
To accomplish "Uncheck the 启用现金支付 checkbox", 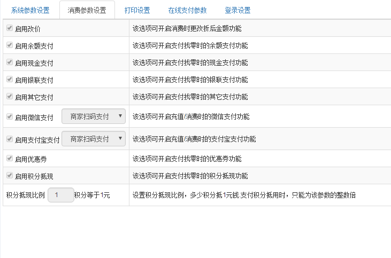I will coord(9,62).
